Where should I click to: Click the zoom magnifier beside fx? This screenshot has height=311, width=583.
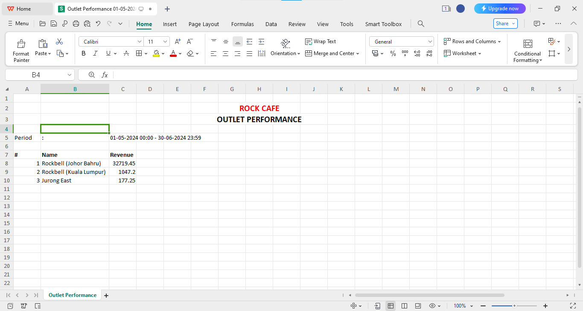(92, 75)
